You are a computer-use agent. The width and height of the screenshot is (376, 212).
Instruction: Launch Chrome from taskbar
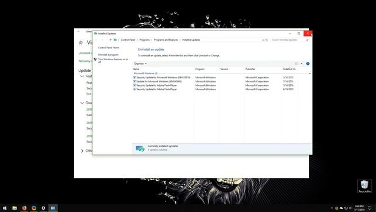[x=34, y=208]
